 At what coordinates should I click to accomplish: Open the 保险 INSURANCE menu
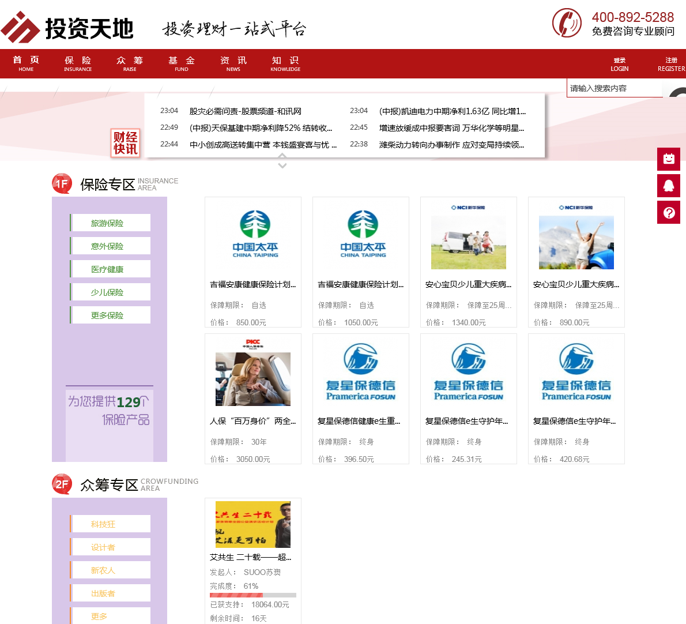78,63
